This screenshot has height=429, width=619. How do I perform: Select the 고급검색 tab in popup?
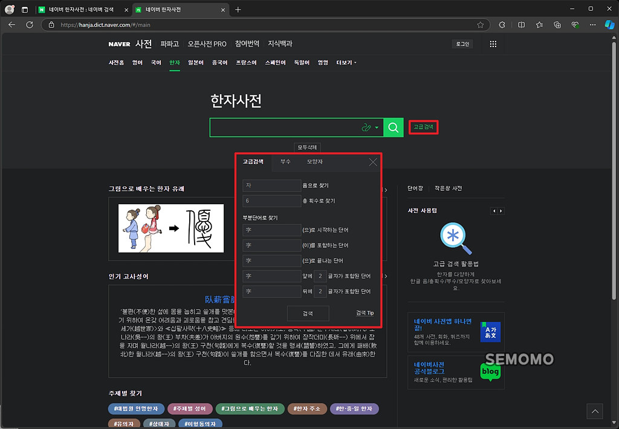click(x=253, y=162)
